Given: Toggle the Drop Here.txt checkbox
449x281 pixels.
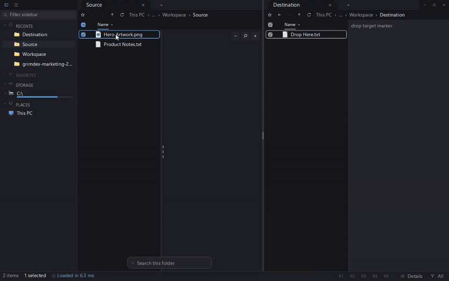Looking at the screenshot, I should click(270, 34).
